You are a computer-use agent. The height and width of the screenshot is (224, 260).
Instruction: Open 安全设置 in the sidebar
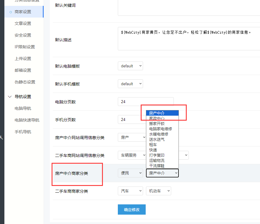[23, 35]
